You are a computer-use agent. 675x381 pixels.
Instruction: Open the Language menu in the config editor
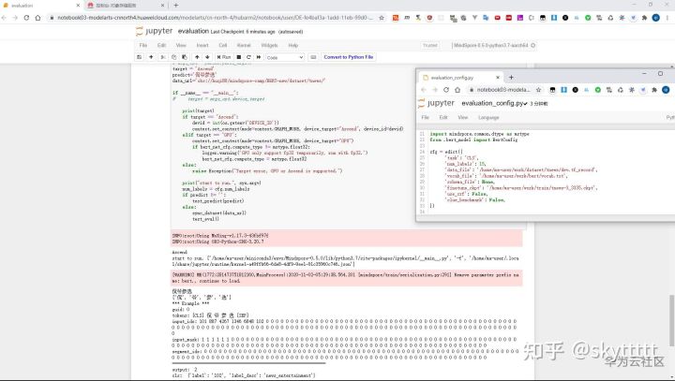488,117
